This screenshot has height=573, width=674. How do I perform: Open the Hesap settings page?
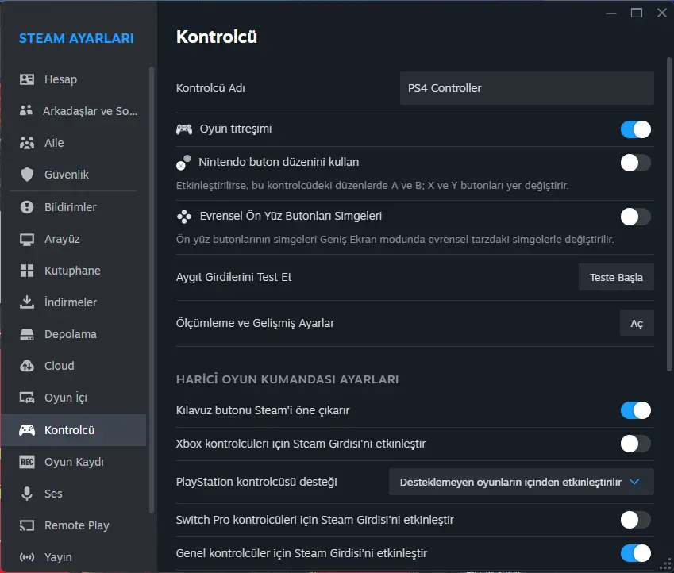point(74,79)
